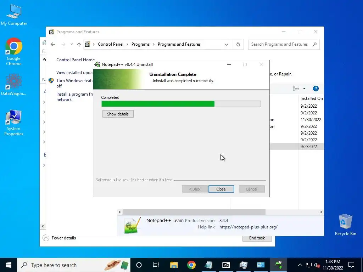Viewport: 363px width, 272px height.
Task: Open Install a program from the network
Action: point(75,97)
